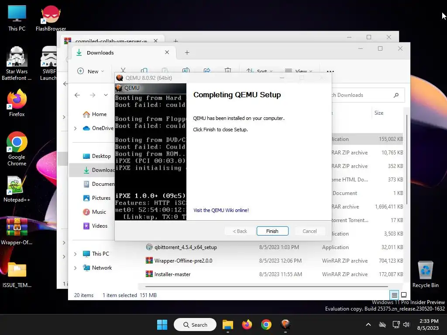Select the 1,696,411 KB RAR archive row

[x=367, y=207]
